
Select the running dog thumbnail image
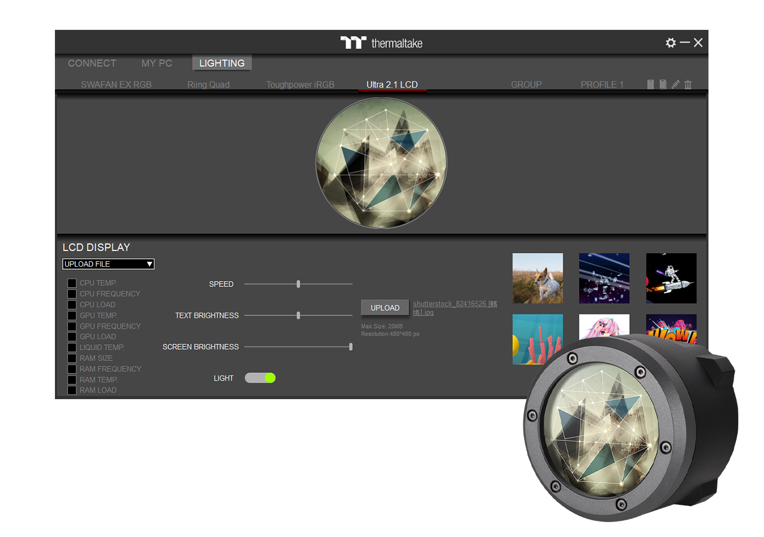click(x=537, y=278)
